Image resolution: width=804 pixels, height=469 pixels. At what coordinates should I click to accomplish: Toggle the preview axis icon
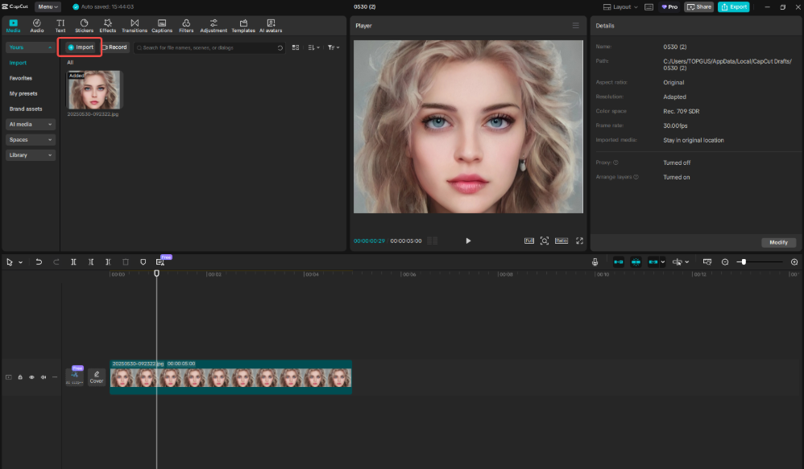click(x=678, y=262)
